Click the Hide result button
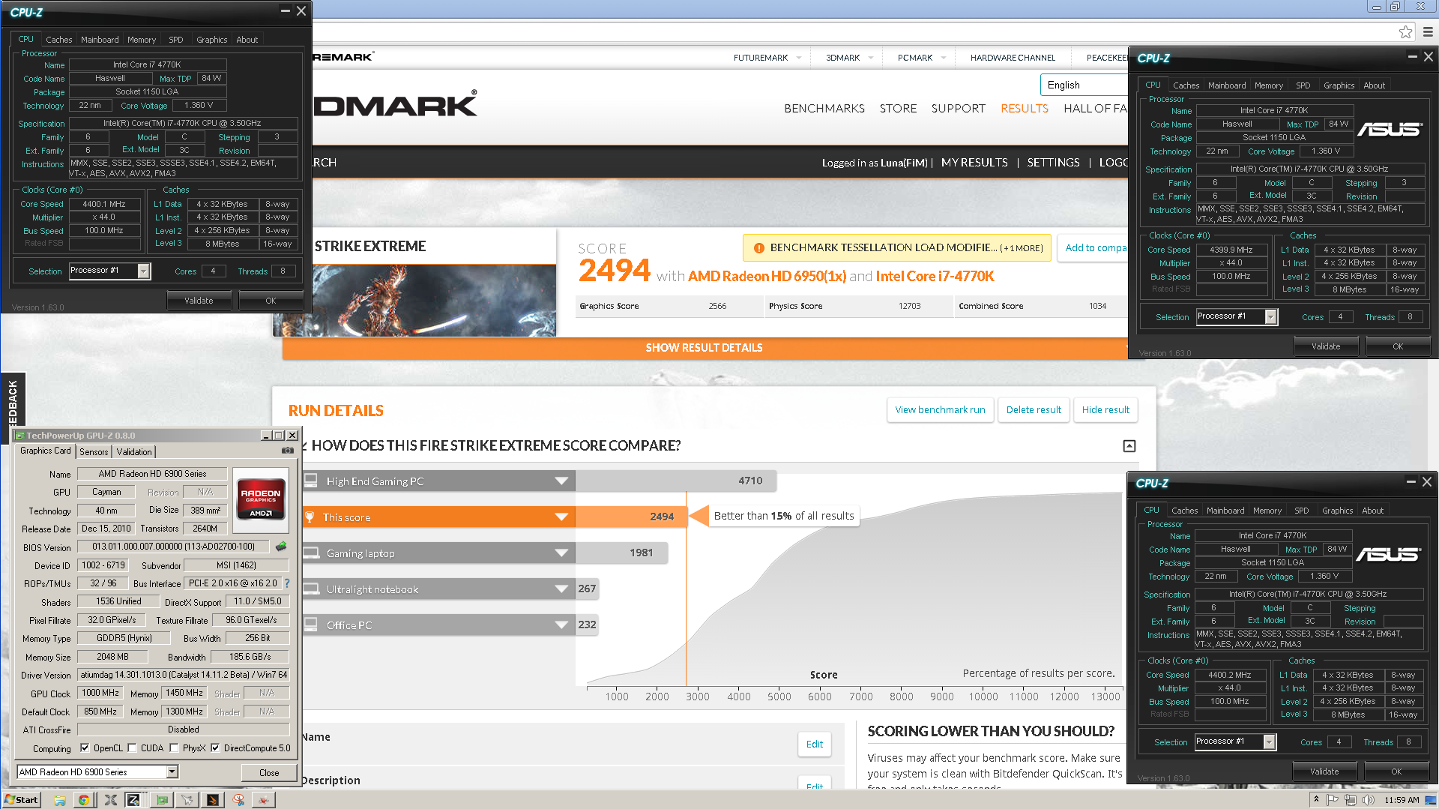 click(1105, 410)
